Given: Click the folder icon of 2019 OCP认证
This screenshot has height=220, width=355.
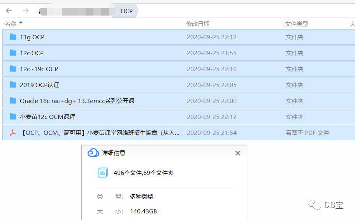Looking at the screenshot, I should [x=13, y=85].
